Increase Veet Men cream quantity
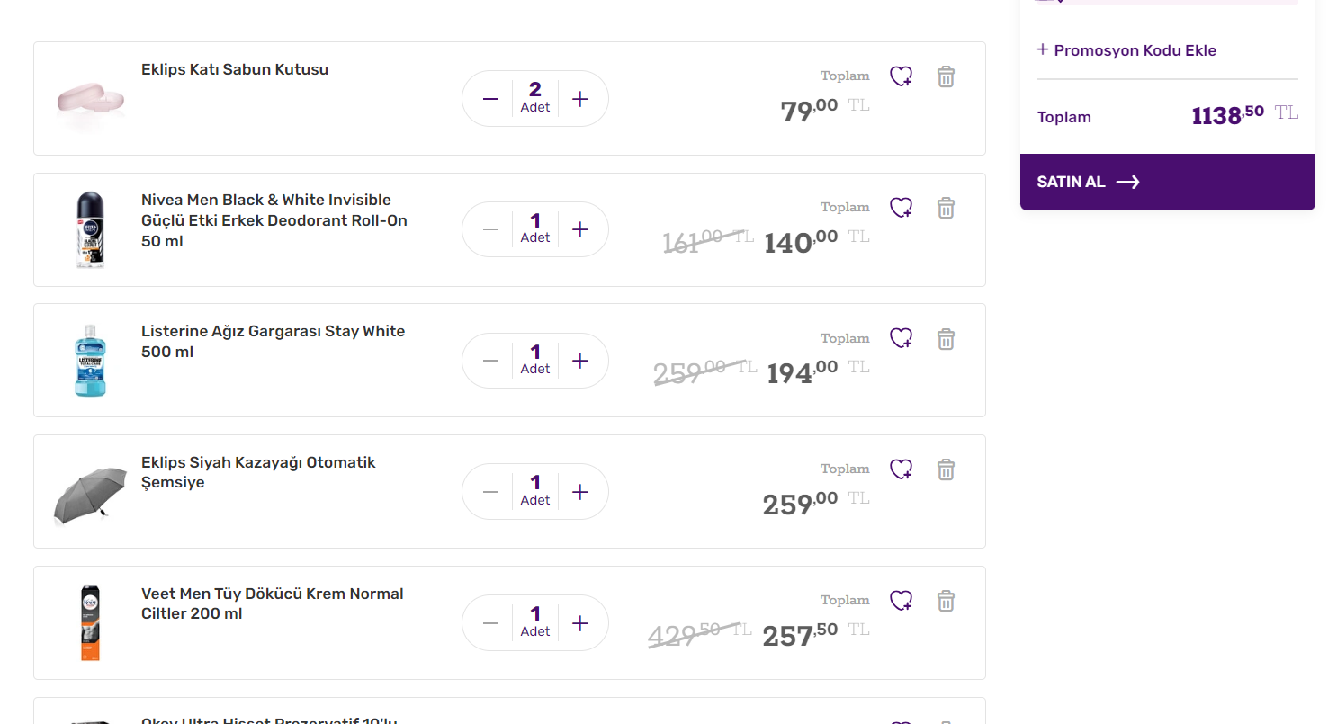Viewport: 1328px width, 724px height. (580, 623)
